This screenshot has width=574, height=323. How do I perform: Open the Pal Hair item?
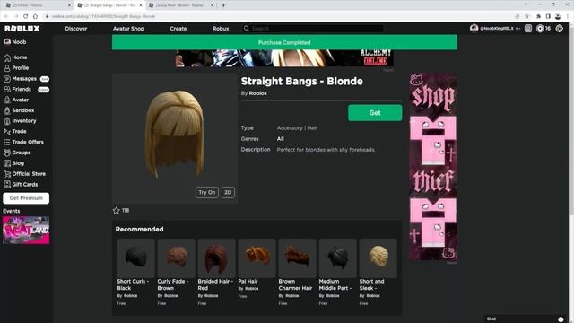pos(257,269)
